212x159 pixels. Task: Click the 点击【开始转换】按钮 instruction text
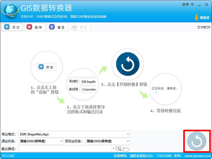[x=124, y=84]
